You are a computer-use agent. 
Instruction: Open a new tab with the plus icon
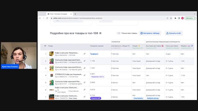pyautogui.click(x=75, y=14)
